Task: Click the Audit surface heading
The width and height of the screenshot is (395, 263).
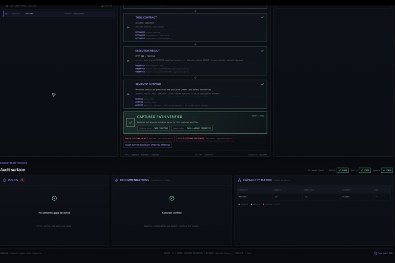Action: coord(13,170)
